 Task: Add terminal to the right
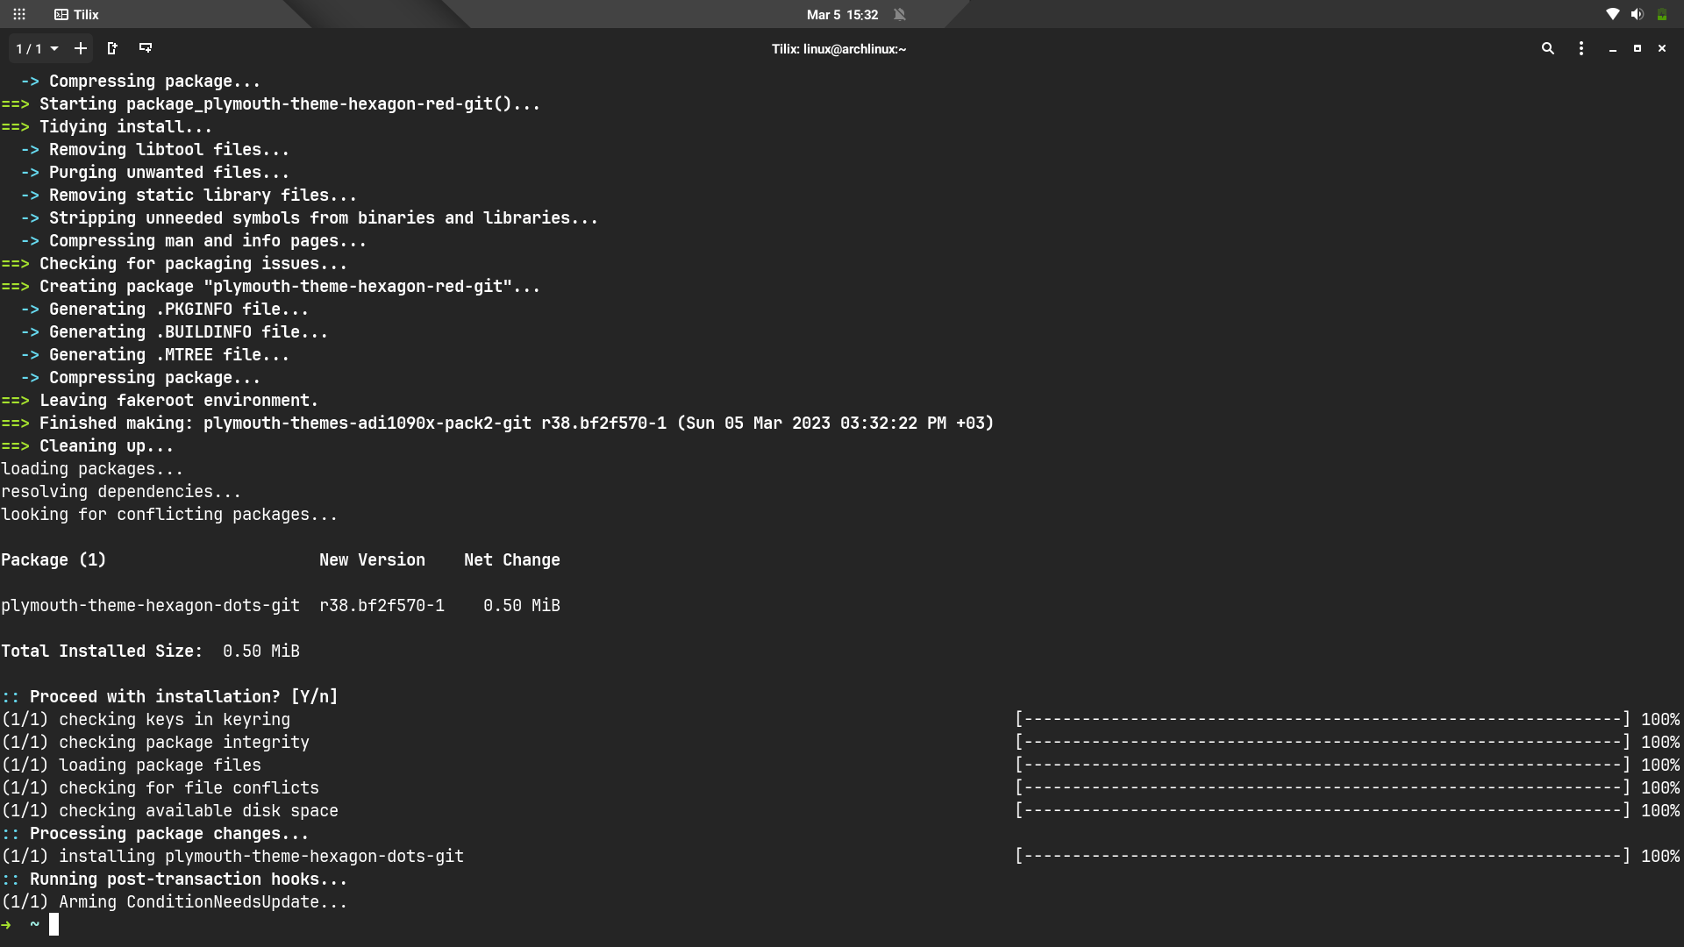click(112, 48)
